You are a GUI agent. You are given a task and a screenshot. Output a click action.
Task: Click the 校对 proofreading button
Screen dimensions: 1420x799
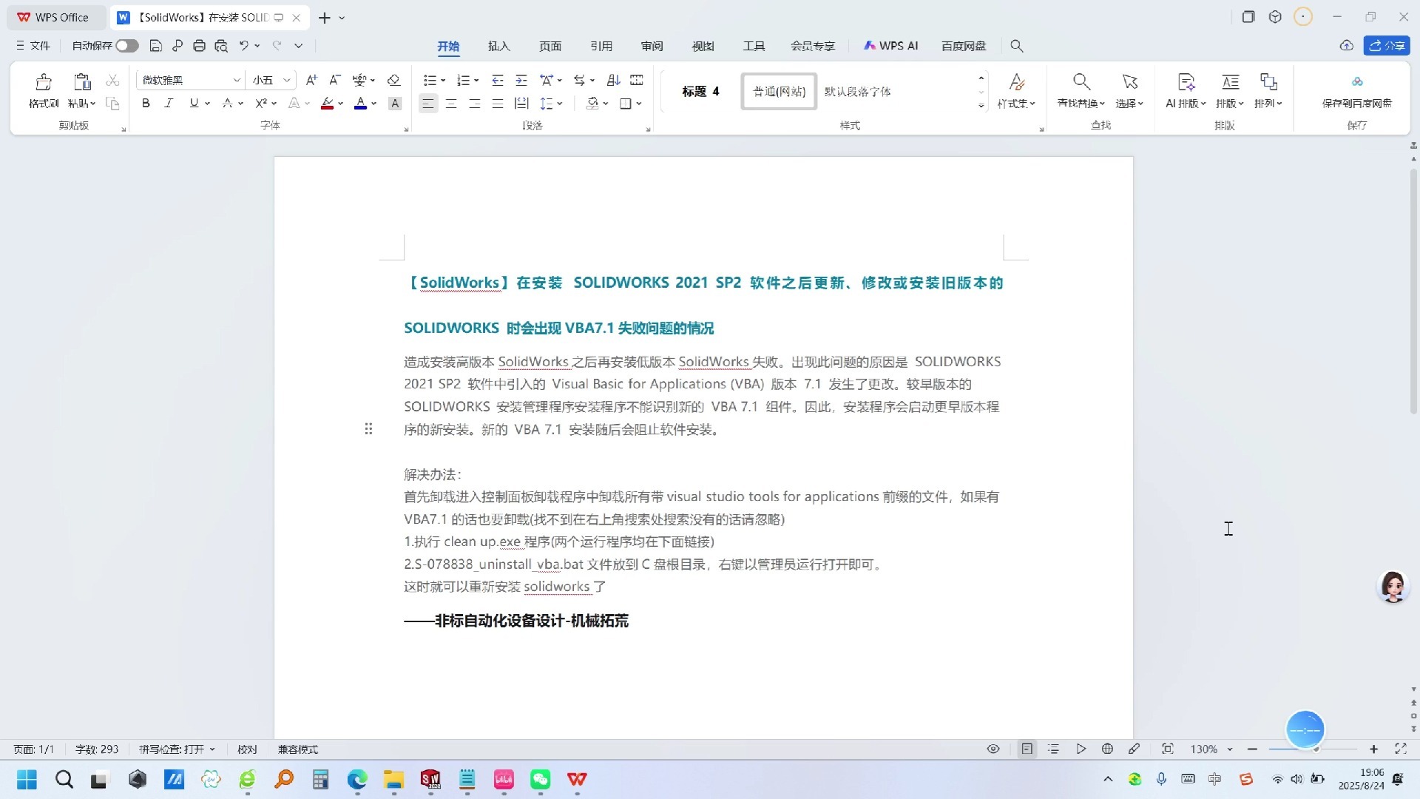[247, 749]
